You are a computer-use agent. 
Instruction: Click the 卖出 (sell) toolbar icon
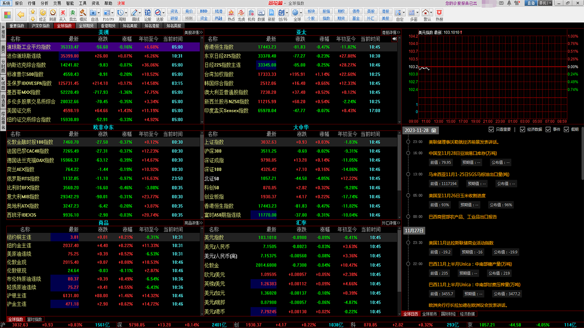click(x=73, y=15)
